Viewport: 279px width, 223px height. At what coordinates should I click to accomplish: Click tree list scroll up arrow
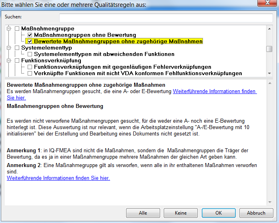tap(269, 29)
